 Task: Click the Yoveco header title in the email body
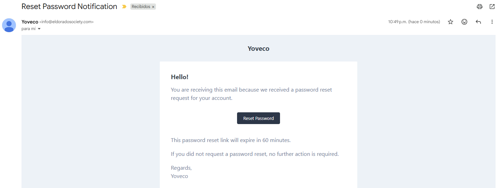coord(259,49)
